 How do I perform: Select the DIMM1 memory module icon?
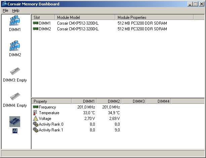pos(15,21)
